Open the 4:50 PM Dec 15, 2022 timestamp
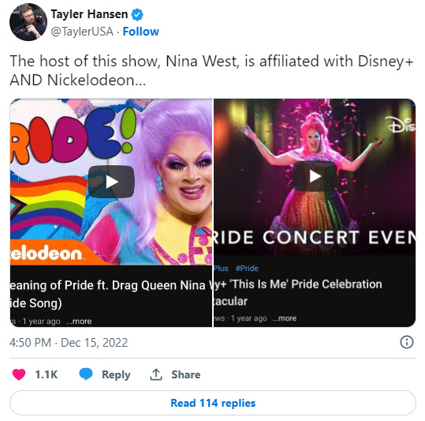This screenshot has height=421, width=425. pos(69,343)
